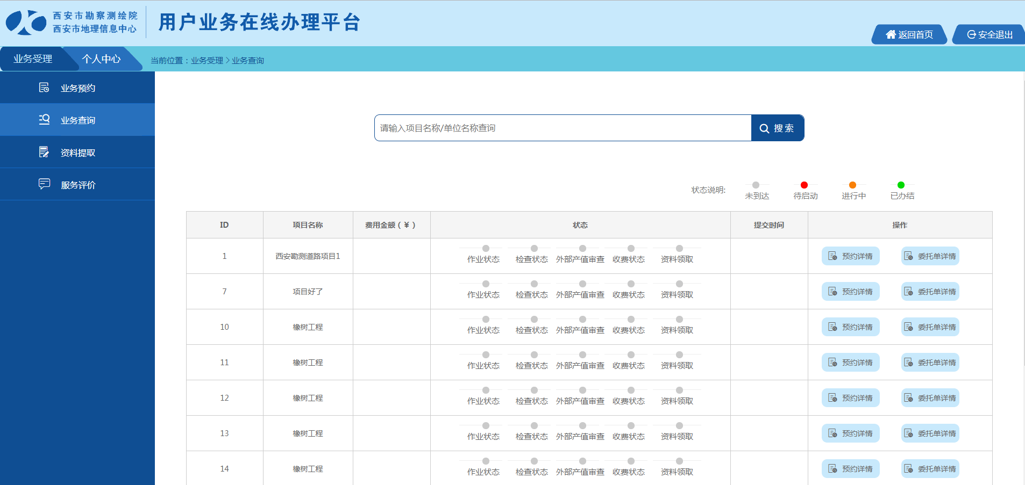Click the 返回首页 button
This screenshot has width=1025, height=485.
point(909,34)
